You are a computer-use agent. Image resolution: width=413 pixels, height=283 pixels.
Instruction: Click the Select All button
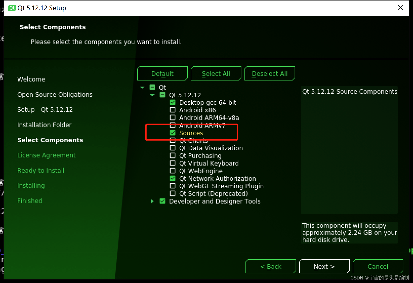216,74
